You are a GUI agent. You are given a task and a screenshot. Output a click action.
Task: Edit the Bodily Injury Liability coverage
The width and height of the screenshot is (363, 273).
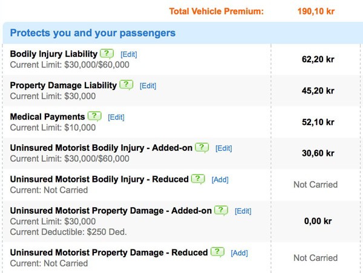coord(129,54)
